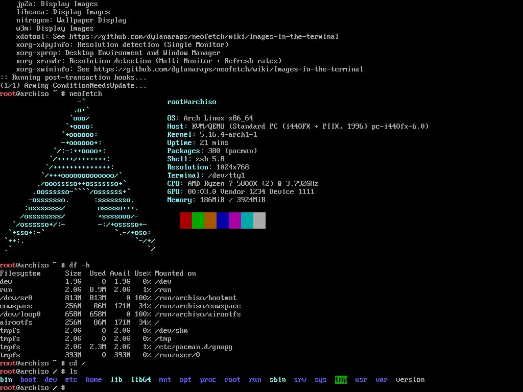Click the '/run/archiso/cowspace' mount path
The width and height of the screenshot is (523, 392).
point(198,306)
